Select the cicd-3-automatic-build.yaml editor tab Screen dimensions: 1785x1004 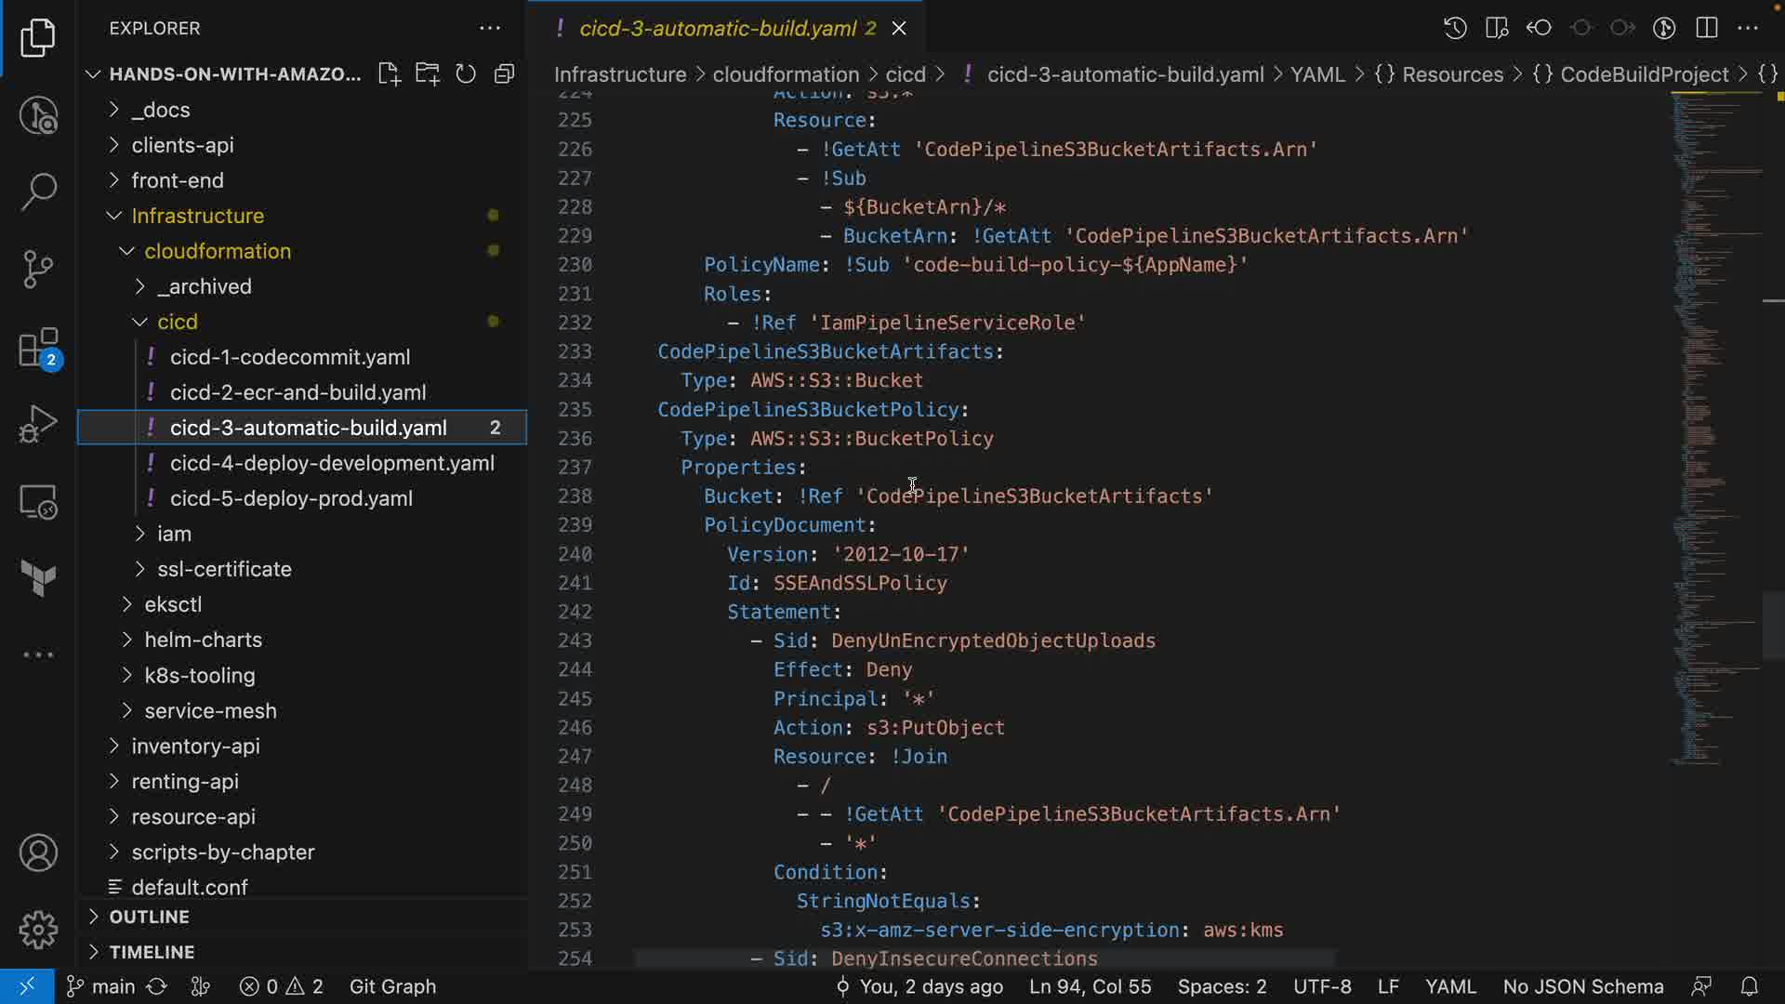717,28
